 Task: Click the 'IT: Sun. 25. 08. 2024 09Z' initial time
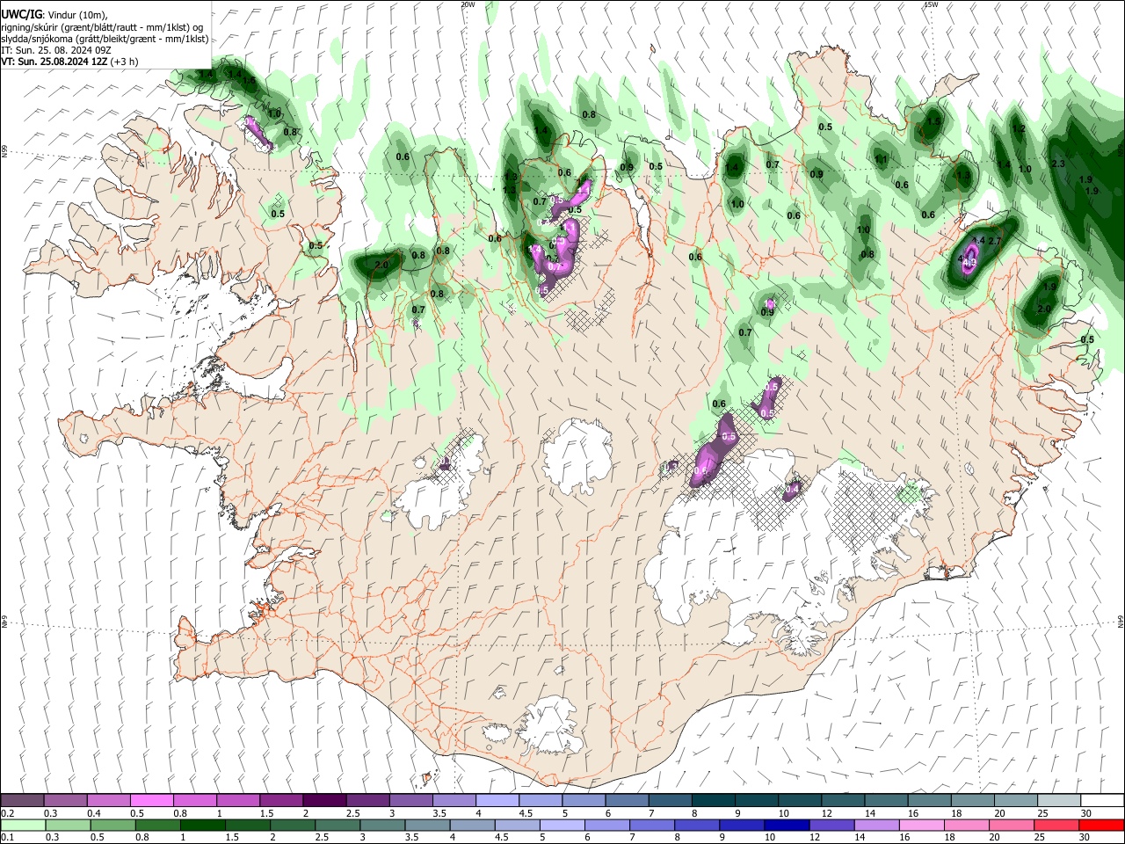(x=56, y=50)
